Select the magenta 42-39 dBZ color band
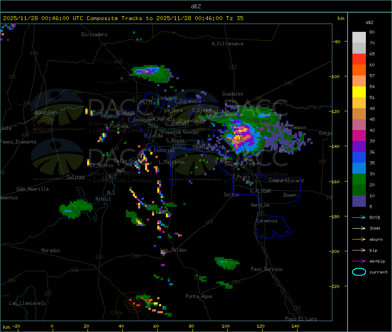 [359, 135]
